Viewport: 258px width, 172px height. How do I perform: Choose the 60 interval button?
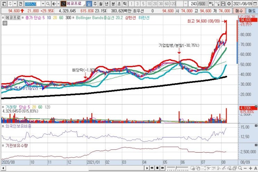click(167, 3)
